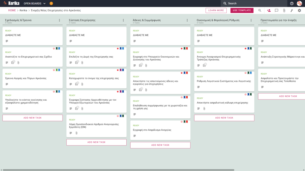Open attachment icon on Αποκτήστε τις απαιτούμενες άδειες card
Image resolution: width=305 pixels, height=171 pixels.
[x=146, y=90]
